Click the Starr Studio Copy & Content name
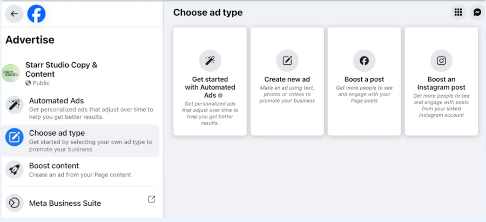Screen dimensions: 486x222 (62, 70)
